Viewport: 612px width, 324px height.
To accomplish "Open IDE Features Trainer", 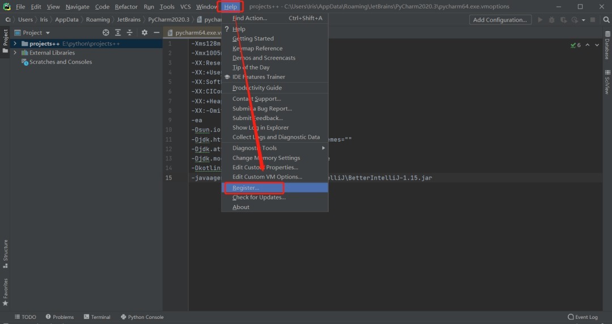I will click(275, 77).
